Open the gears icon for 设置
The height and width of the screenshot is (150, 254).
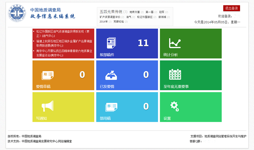point(175,106)
